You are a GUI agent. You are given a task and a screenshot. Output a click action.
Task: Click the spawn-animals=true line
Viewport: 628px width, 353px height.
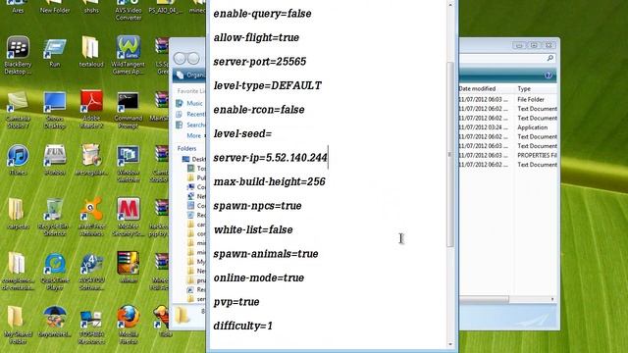pyautogui.click(x=266, y=254)
